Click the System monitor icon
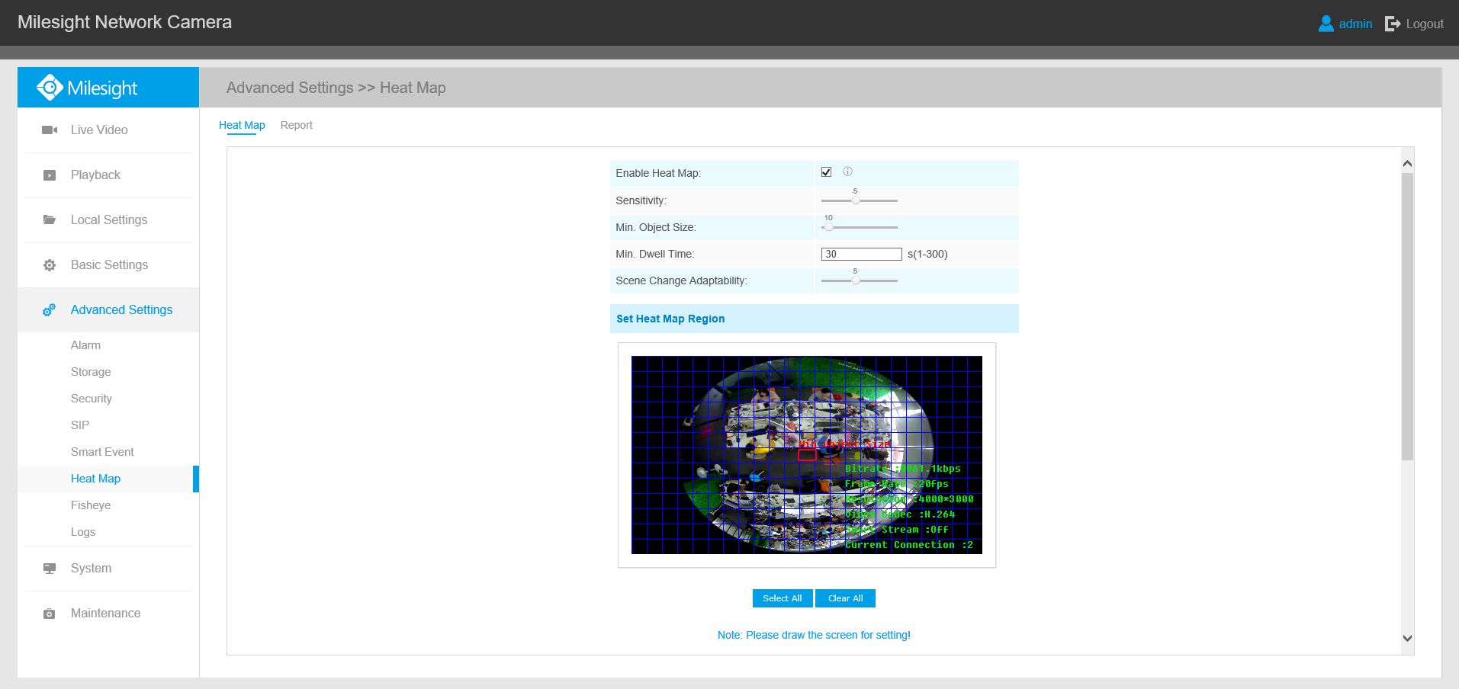The height and width of the screenshot is (689, 1459). click(x=50, y=569)
